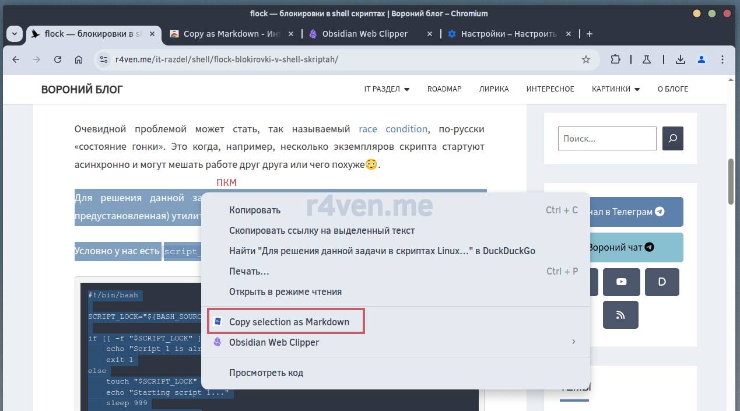Switch to the Obsidian Web Clipper tab
Viewport: 740px width, 411px height.
click(x=364, y=34)
